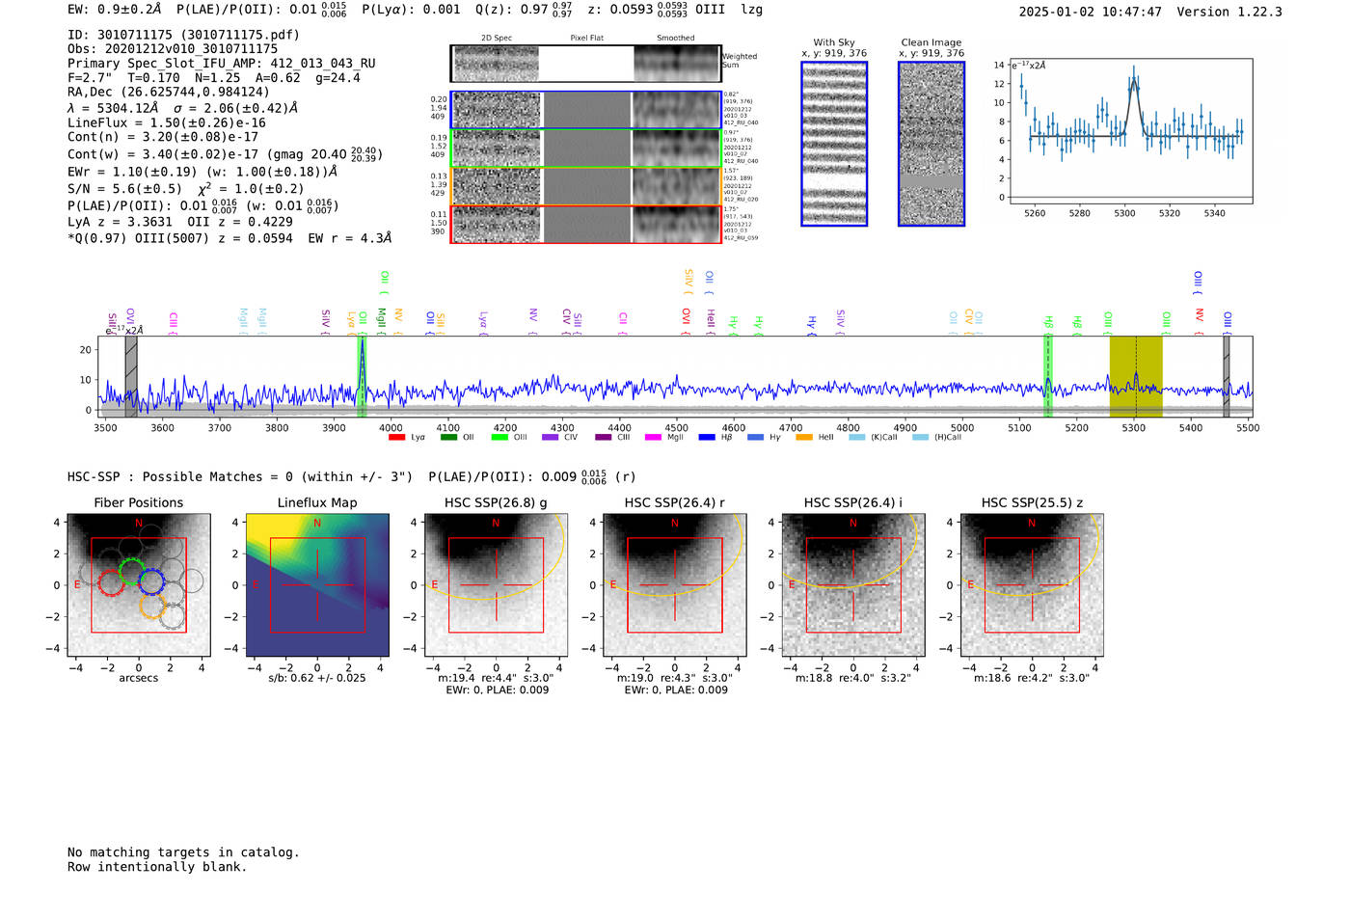This screenshot has height=919, width=1350.
Task: Click the green highlighted peak near 3950
Action: click(362, 376)
